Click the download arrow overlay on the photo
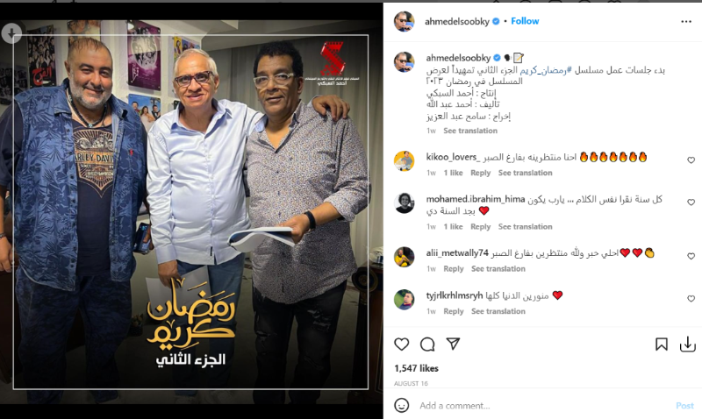702x419 pixels. coord(11,33)
